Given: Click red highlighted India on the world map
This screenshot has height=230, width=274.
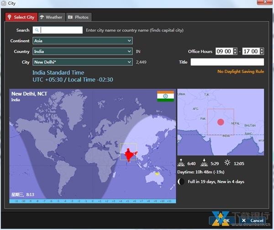Looking at the screenshot, I should point(128,152).
